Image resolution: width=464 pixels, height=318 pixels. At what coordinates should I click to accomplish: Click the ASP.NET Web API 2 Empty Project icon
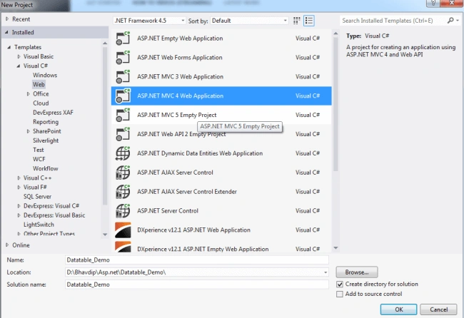pos(123,134)
